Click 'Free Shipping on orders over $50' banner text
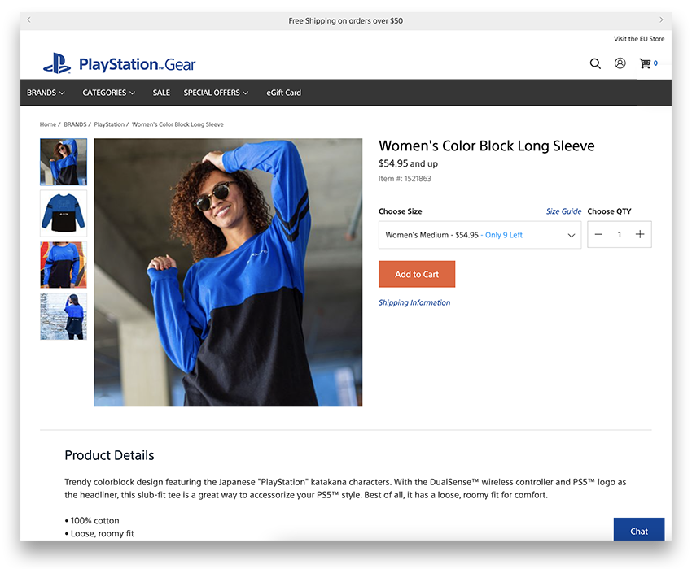Screen dimensions: 692x569 pos(345,20)
